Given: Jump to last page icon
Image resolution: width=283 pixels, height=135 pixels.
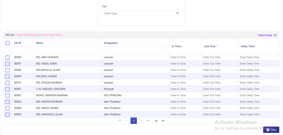Looking at the screenshot, I should pos(148,121).
